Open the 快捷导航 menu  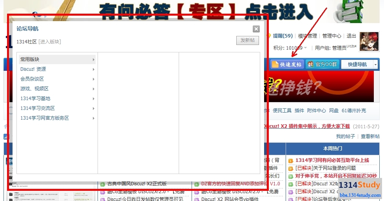coord(357,64)
